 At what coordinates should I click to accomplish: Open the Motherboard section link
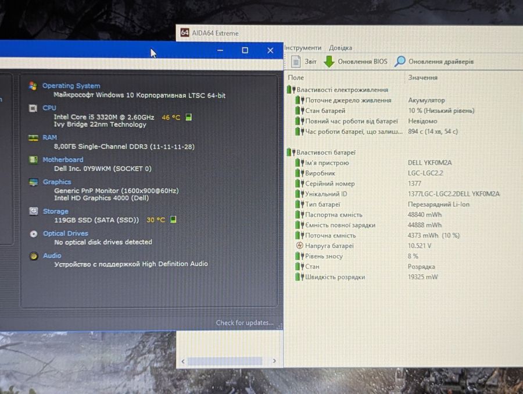pos(63,159)
